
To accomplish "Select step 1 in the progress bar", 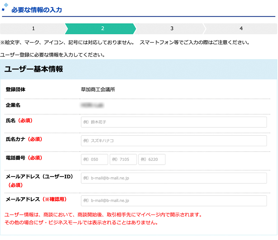I will coord(33,28).
